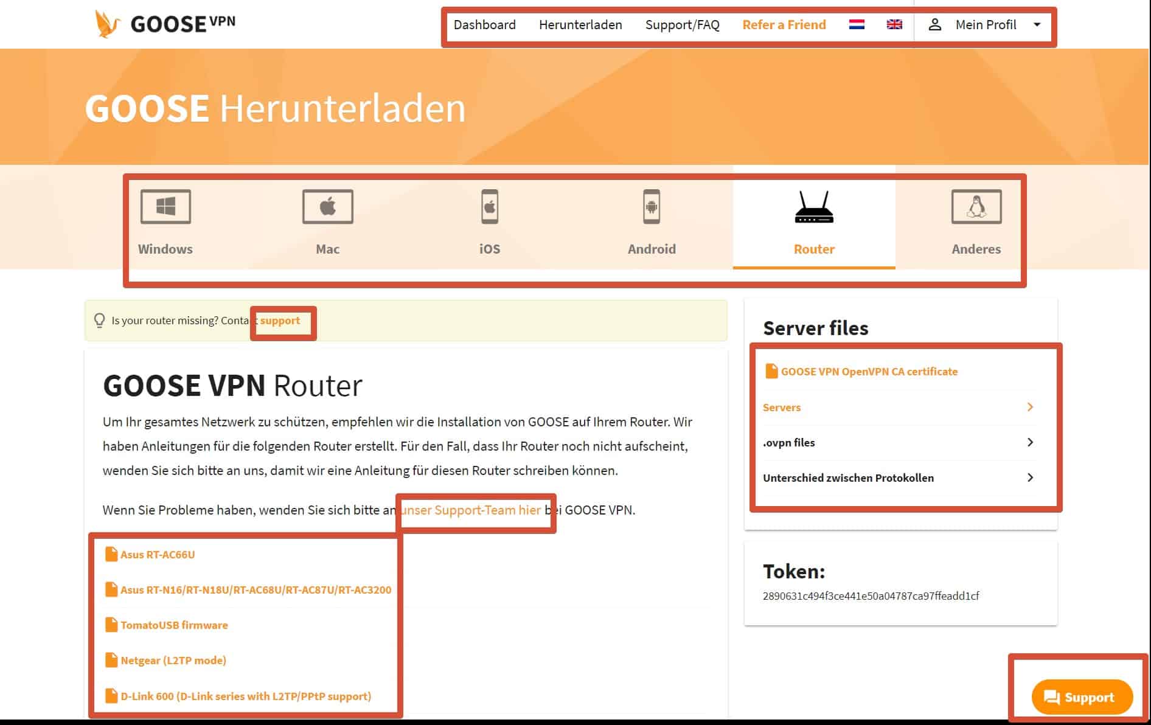The height and width of the screenshot is (725, 1151).
Task: Open the Support/FAQ menu item
Action: (683, 24)
